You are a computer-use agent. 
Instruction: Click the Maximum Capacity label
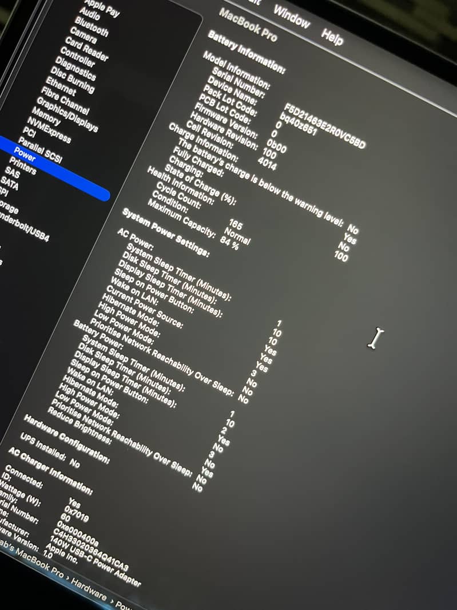click(x=181, y=218)
